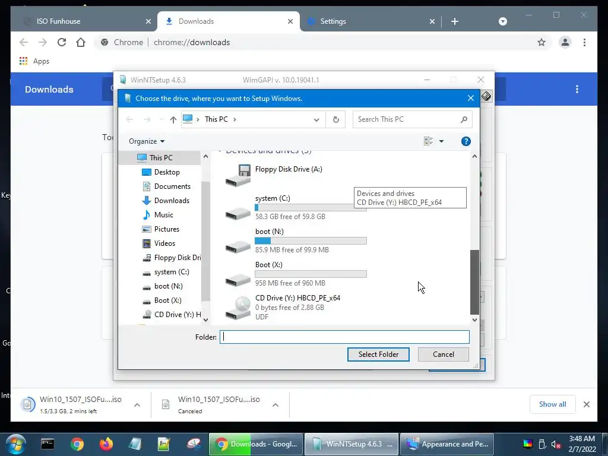The image size is (608, 456).
Task: Select the CD Drive (Y:) HBCD_PE_x64 icon
Action: 238,308
